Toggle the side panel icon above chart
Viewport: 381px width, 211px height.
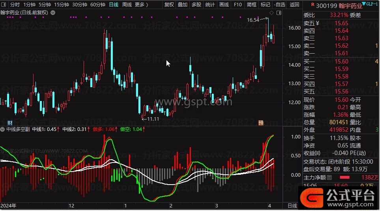click(x=279, y=13)
